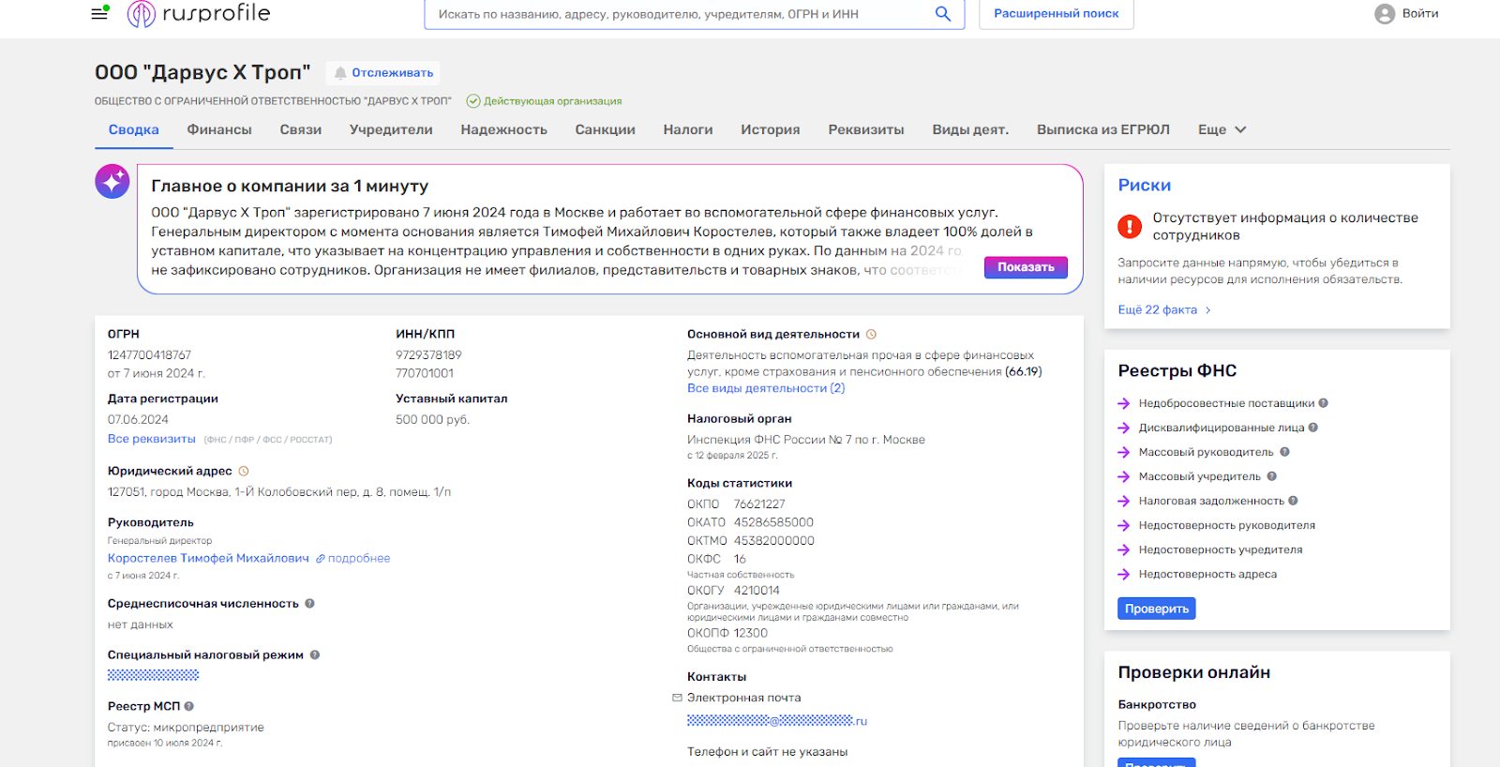The height and width of the screenshot is (767, 1500).
Task: Open the Виды деят. tab
Action: pyautogui.click(x=970, y=130)
